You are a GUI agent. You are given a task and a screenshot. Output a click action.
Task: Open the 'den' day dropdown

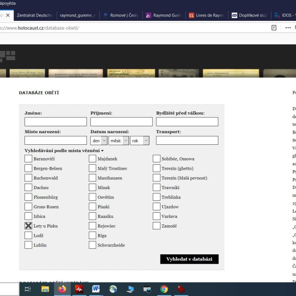click(x=99, y=141)
